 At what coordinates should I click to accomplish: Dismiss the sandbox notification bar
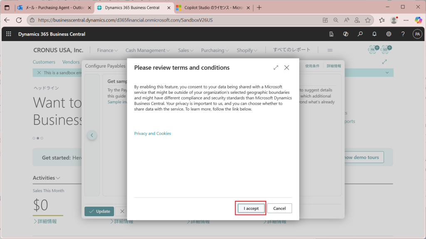pos(39,73)
